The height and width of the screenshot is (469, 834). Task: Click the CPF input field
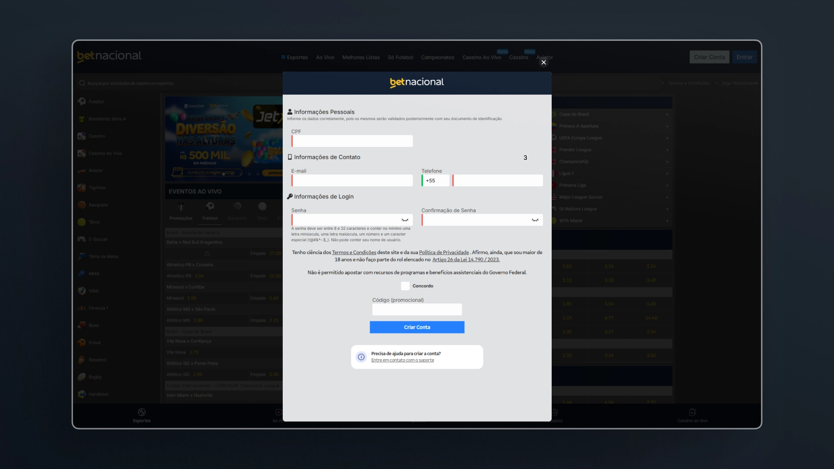[x=352, y=141]
